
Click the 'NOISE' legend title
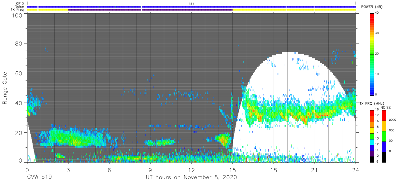386,107
